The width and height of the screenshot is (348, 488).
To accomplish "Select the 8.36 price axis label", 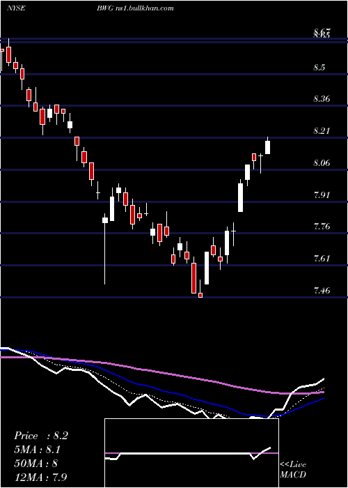I will 322,99.
